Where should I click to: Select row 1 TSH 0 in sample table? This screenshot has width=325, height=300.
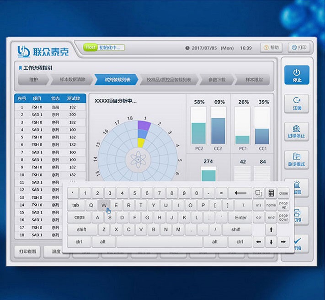[x=50, y=107]
